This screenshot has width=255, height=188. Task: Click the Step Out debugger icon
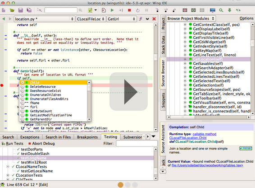[174, 10]
